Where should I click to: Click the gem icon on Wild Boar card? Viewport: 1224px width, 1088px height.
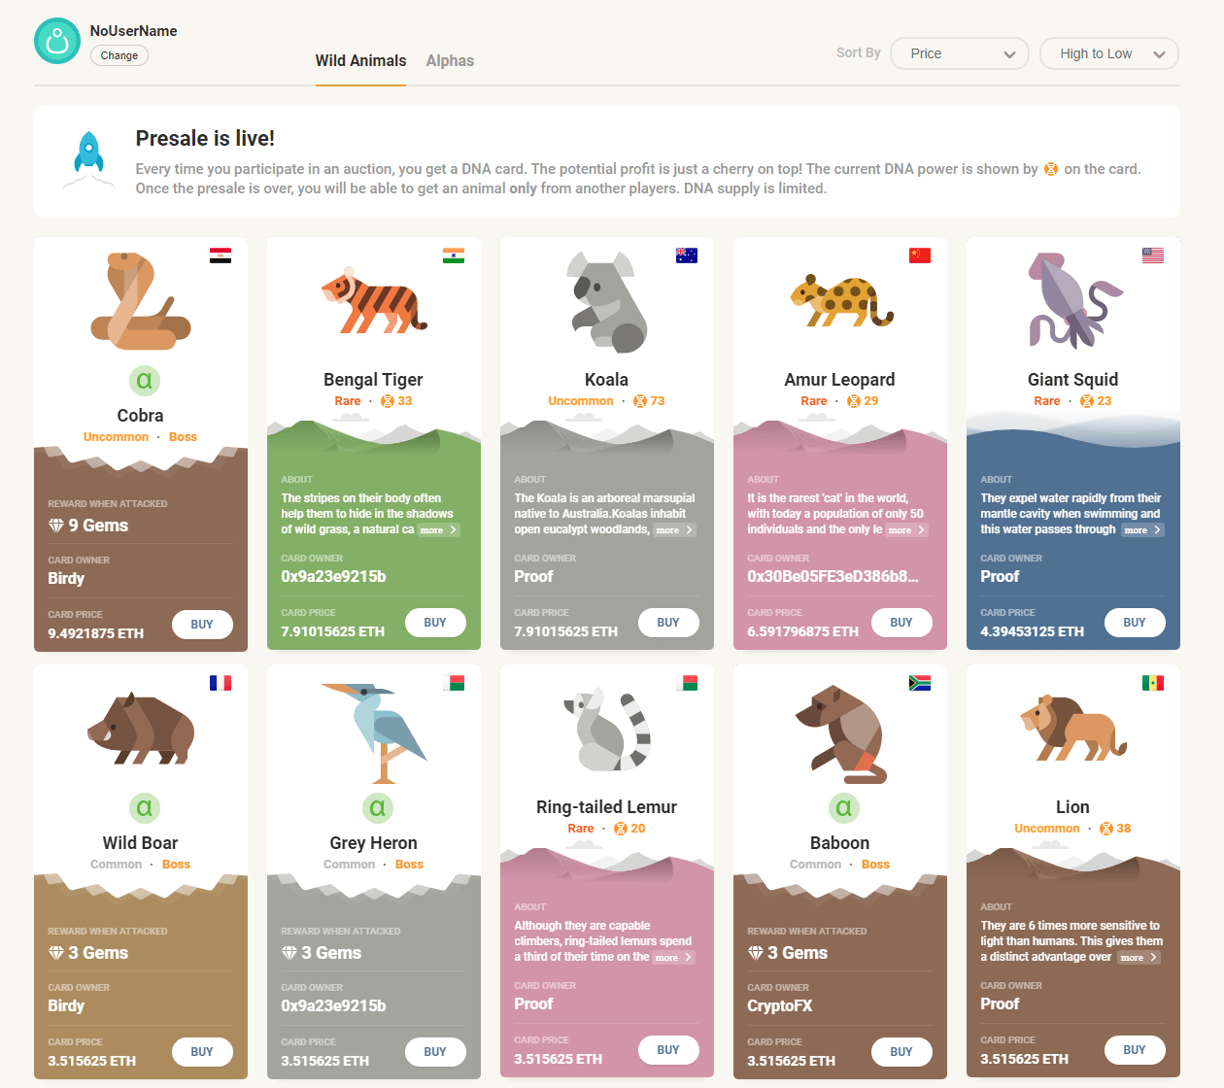56,953
